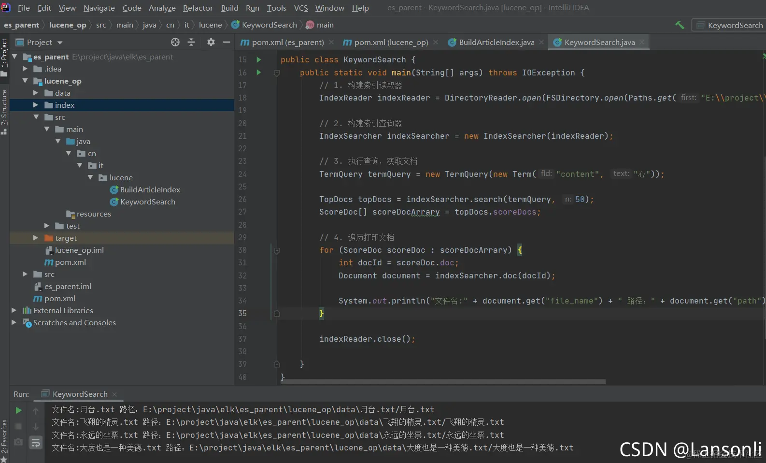Open Project panel settings gear
The height and width of the screenshot is (463, 766).
[211, 42]
